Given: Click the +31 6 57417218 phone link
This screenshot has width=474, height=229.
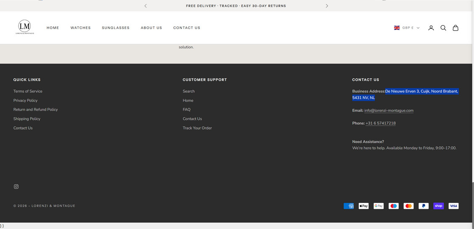Looking at the screenshot, I should (381, 123).
